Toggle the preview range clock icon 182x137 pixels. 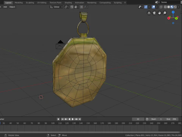point(147,119)
